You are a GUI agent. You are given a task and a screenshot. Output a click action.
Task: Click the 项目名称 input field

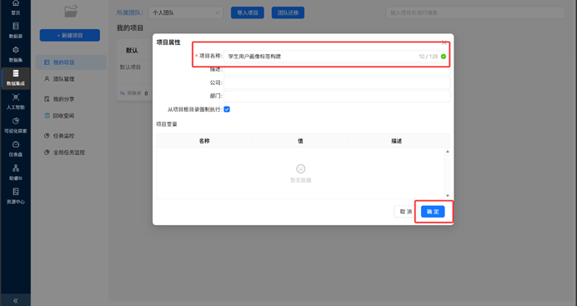[x=337, y=56]
